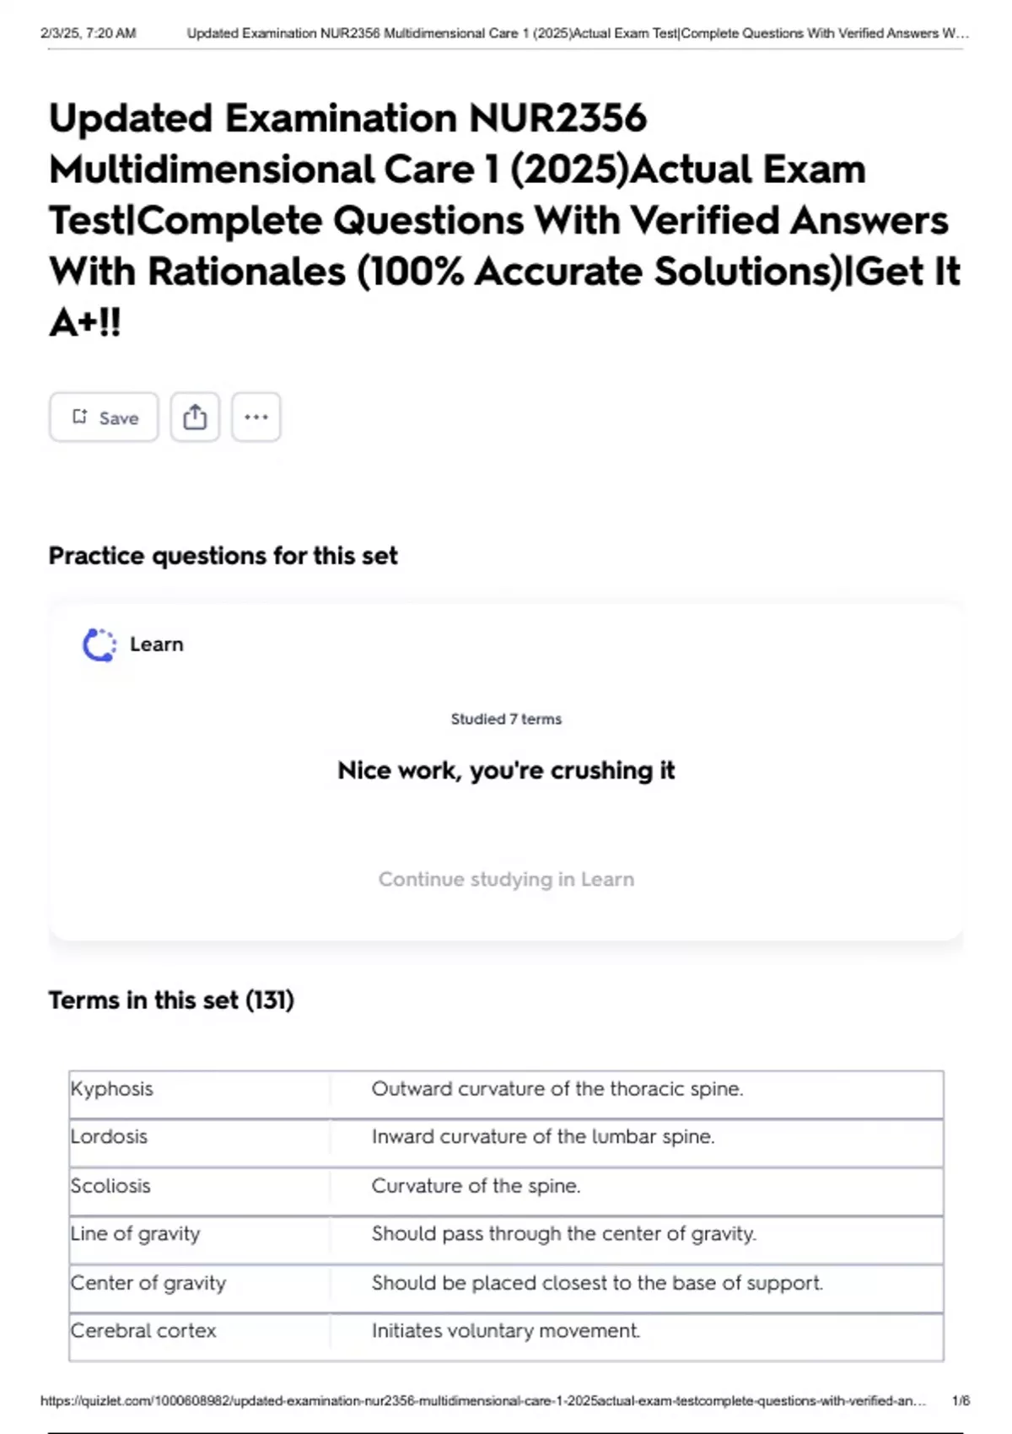Click the Cerebral cortex term

143,1331
